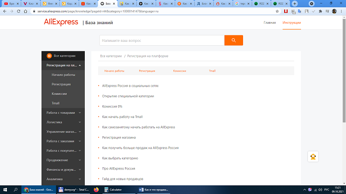Open article AliExpress Россия в социальных сетях
Screen dimensions: 346x194
[130, 86]
